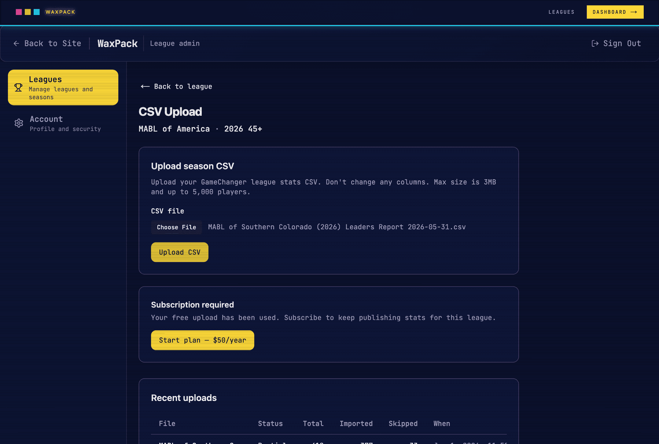This screenshot has height=444, width=659.
Task: Start the $50/year plan
Action: pyautogui.click(x=202, y=340)
